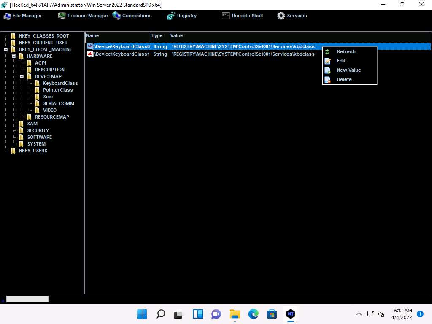Click the Connections globe icon
This screenshot has height=324, width=432.
pos(116,16)
